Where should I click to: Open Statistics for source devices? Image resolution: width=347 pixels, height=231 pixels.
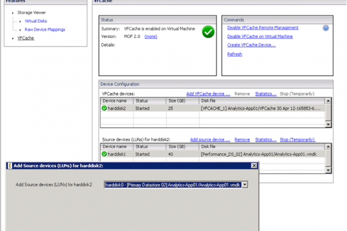266,139
